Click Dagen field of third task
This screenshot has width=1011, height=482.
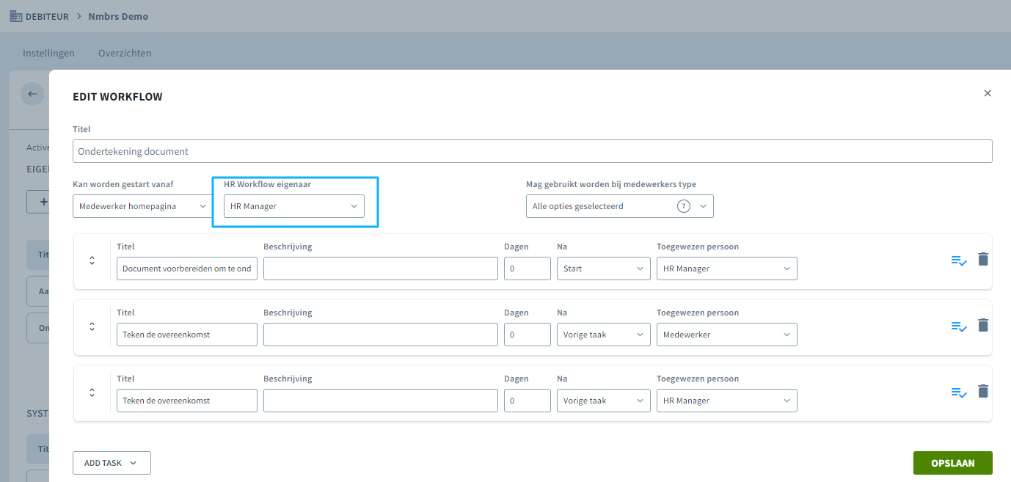click(x=528, y=401)
